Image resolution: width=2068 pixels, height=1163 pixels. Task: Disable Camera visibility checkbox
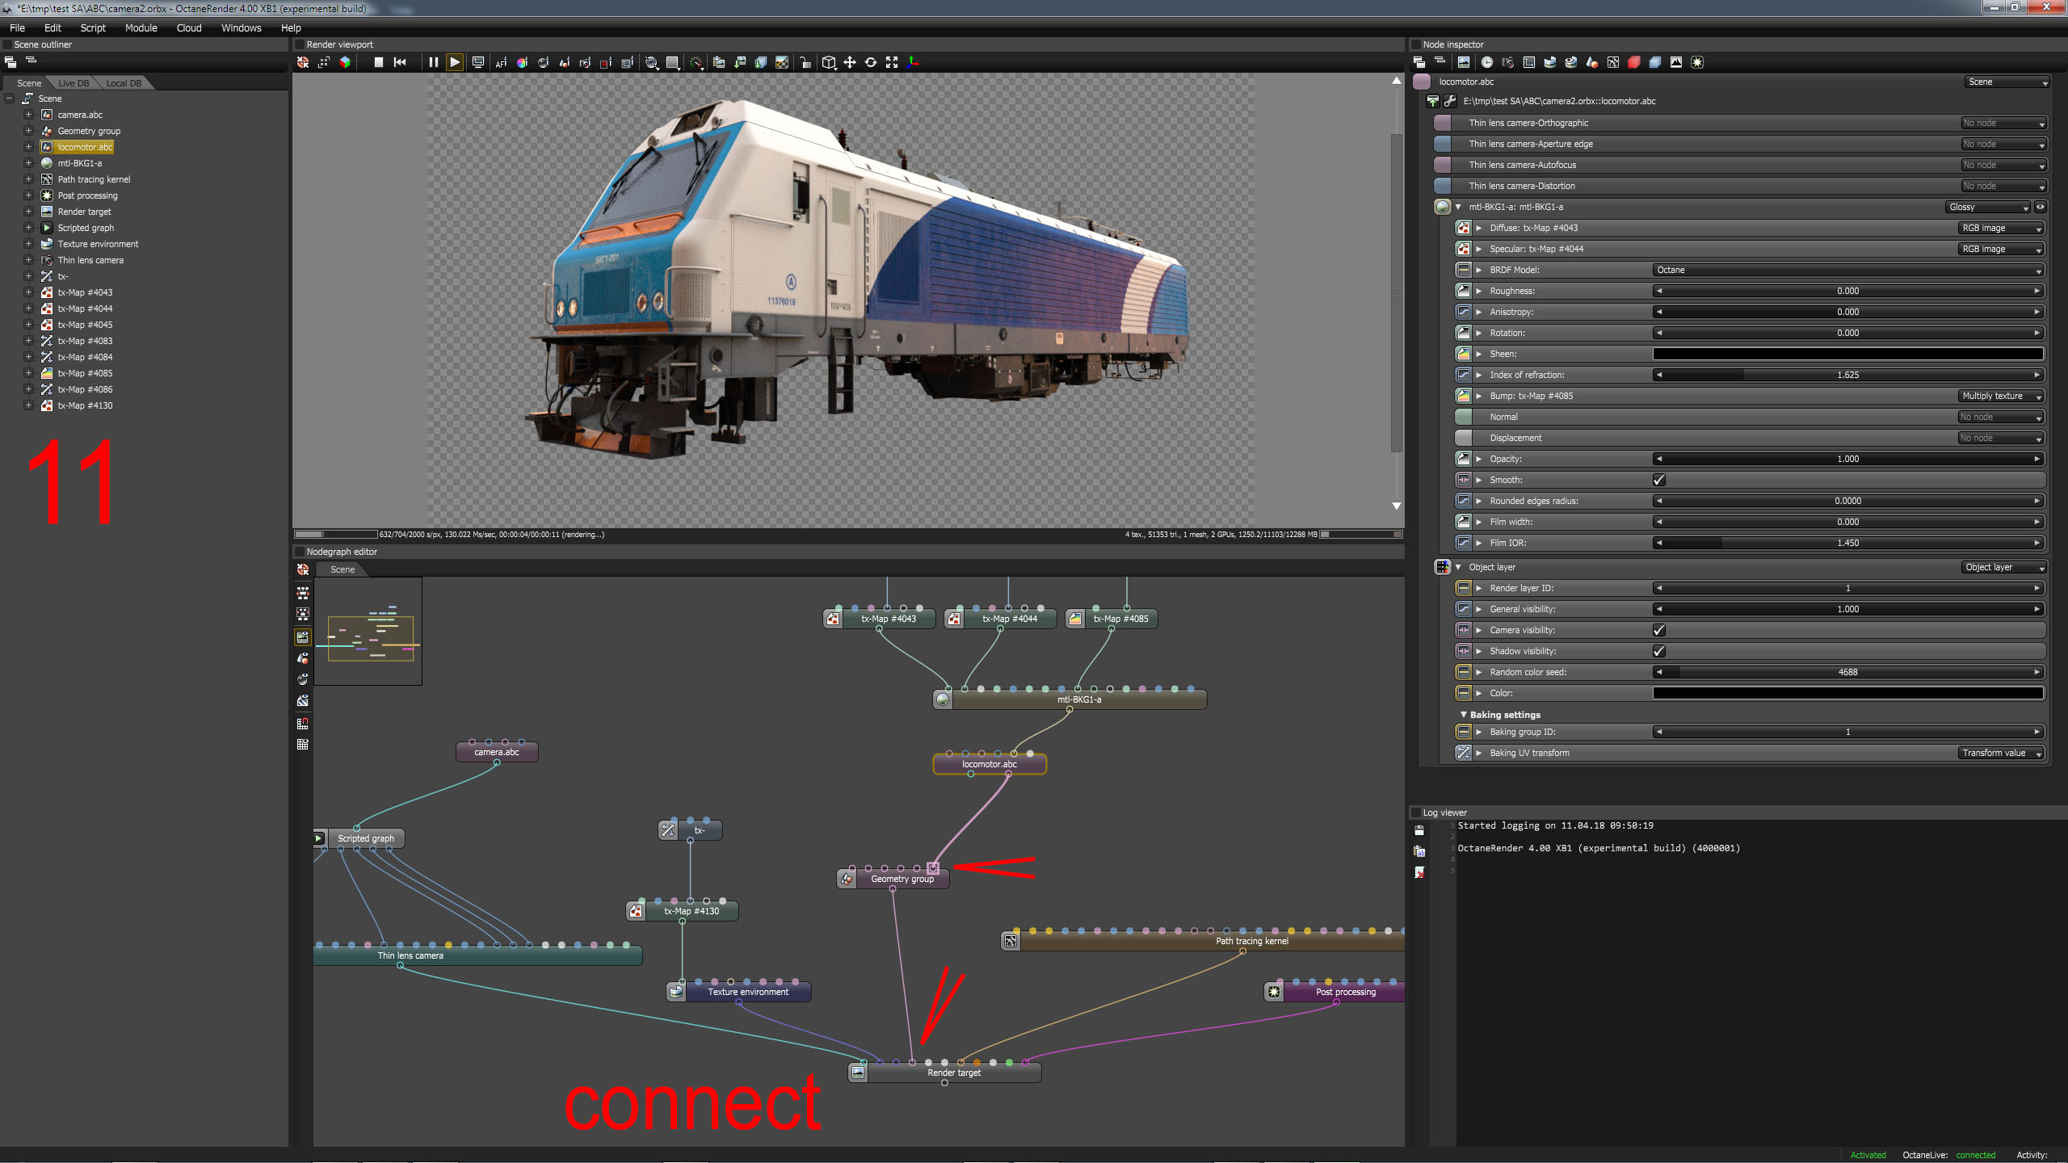pyautogui.click(x=1659, y=630)
